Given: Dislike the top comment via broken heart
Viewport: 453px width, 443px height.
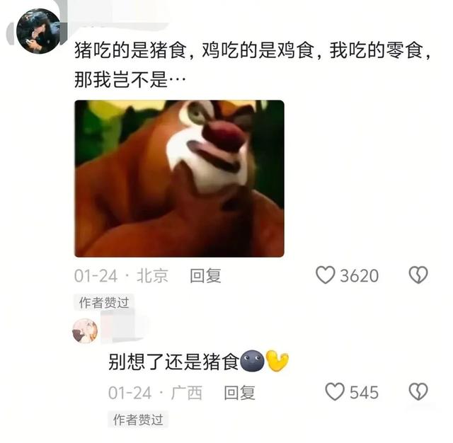Looking at the screenshot, I should point(418,275).
